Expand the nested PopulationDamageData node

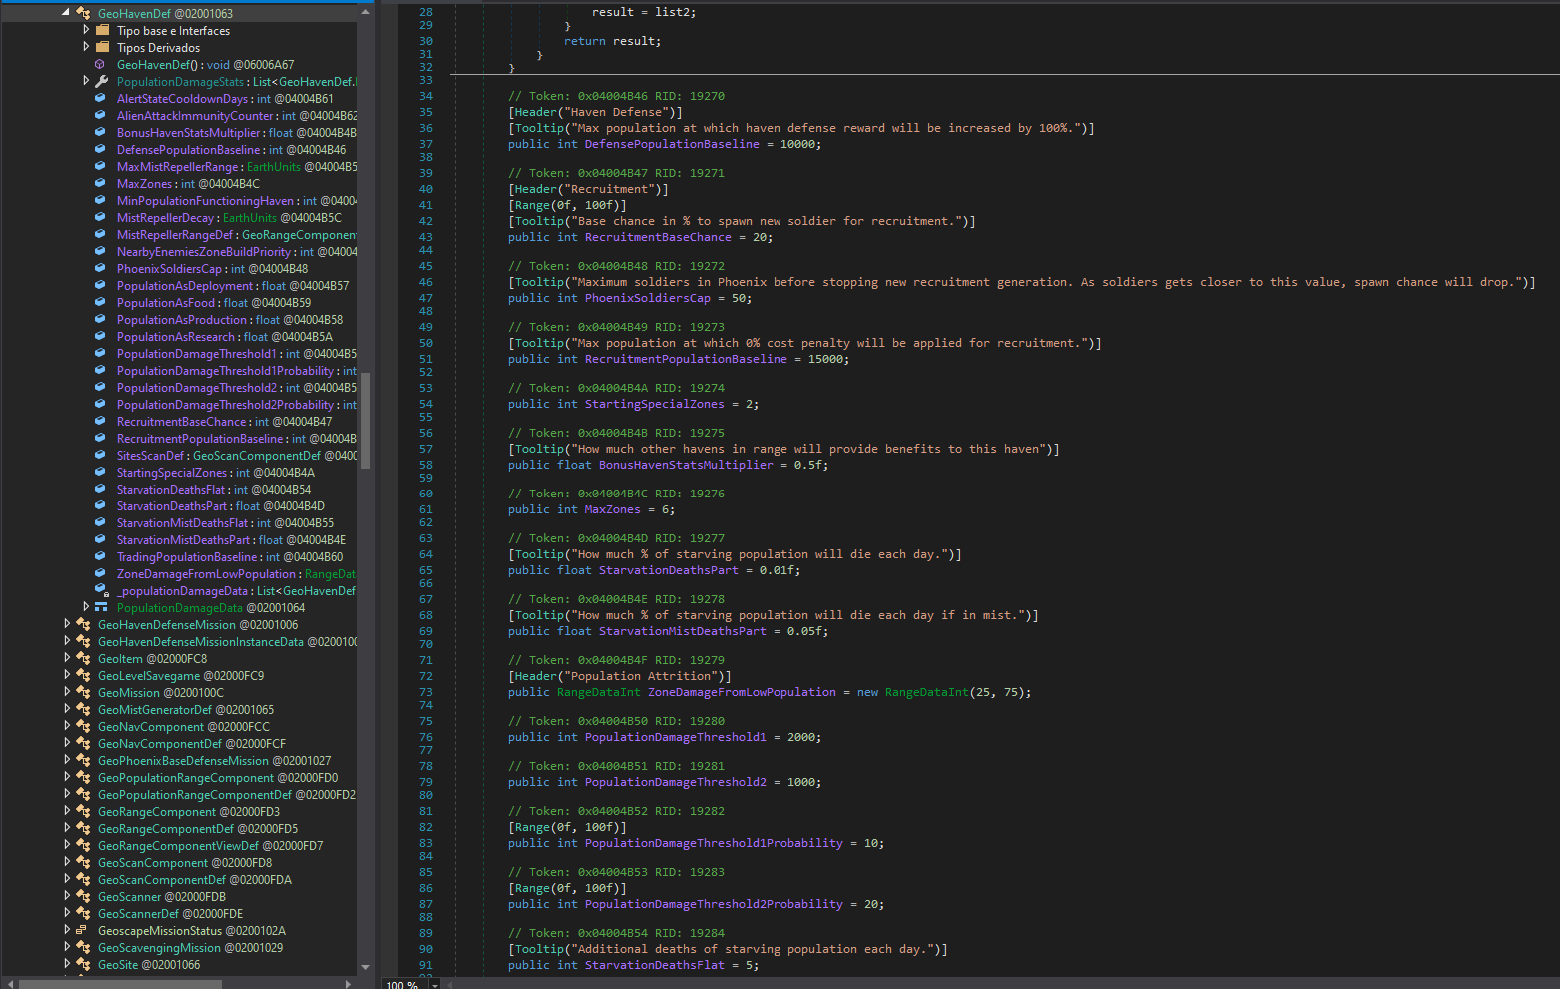tap(86, 607)
